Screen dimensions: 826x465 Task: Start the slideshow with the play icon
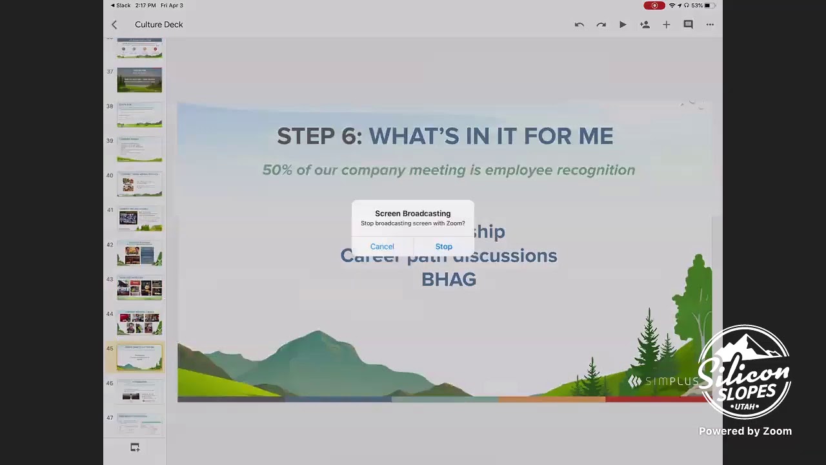pyautogui.click(x=623, y=25)
